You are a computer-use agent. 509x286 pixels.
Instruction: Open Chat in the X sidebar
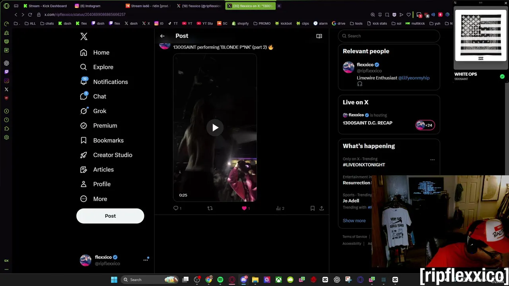93,97
